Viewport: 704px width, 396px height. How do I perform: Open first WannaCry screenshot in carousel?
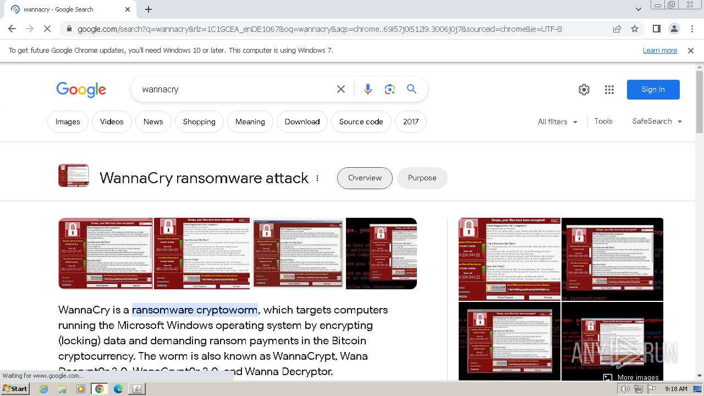(106, 253)
